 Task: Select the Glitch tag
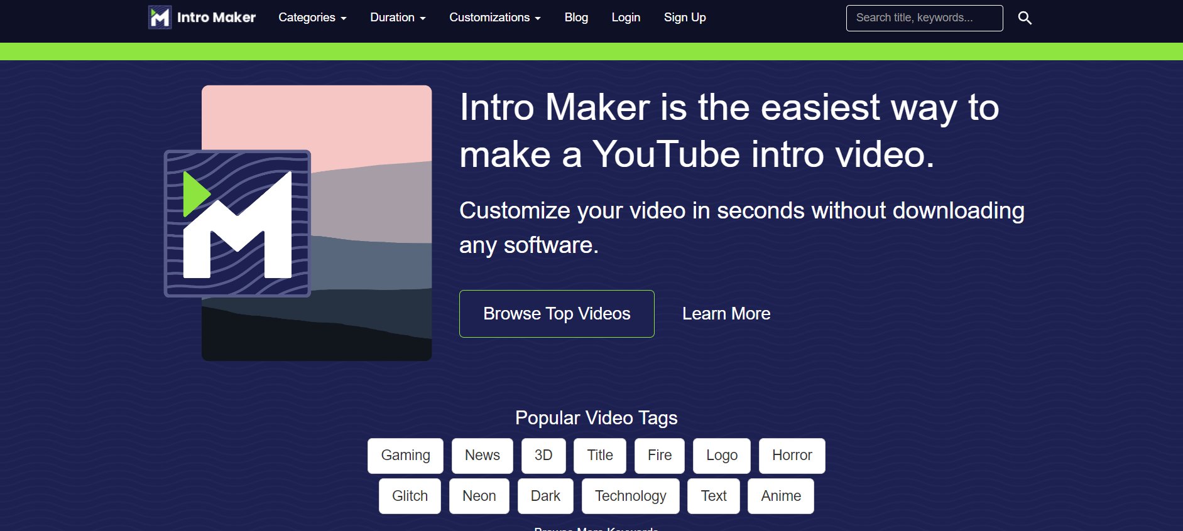pyautogui.click(x=410, y=496)
